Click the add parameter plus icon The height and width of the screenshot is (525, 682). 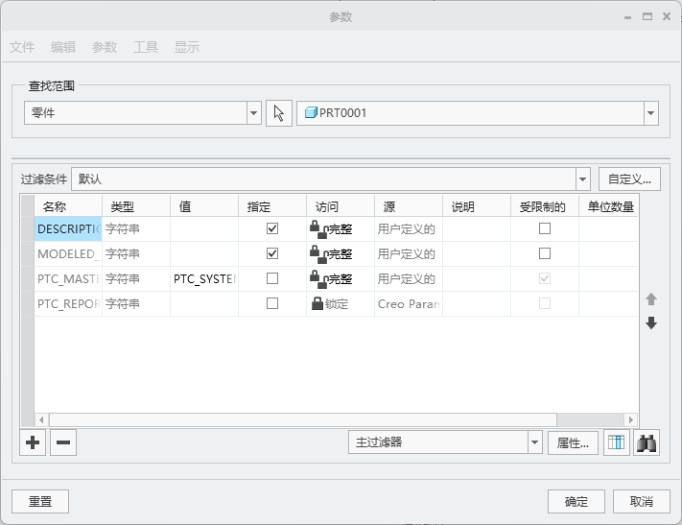[x=33, y=442]
